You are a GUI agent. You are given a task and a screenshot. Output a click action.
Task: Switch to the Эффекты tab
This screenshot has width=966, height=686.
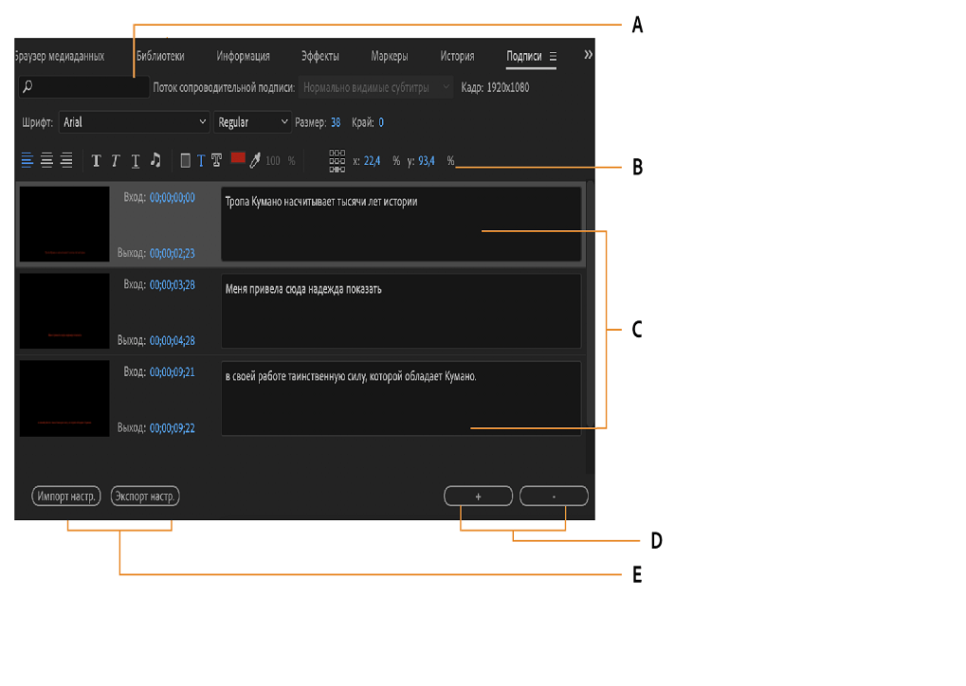319,56
